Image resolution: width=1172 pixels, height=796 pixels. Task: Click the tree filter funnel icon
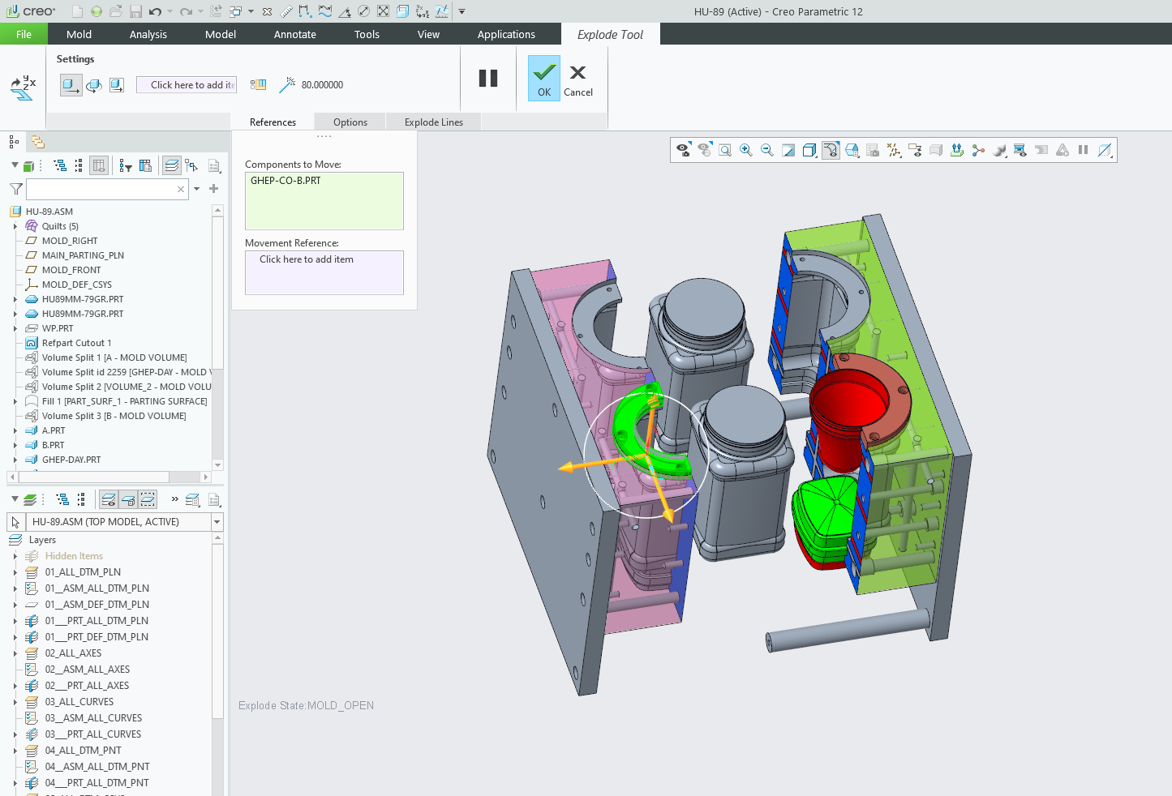click(x=15, y=189)
